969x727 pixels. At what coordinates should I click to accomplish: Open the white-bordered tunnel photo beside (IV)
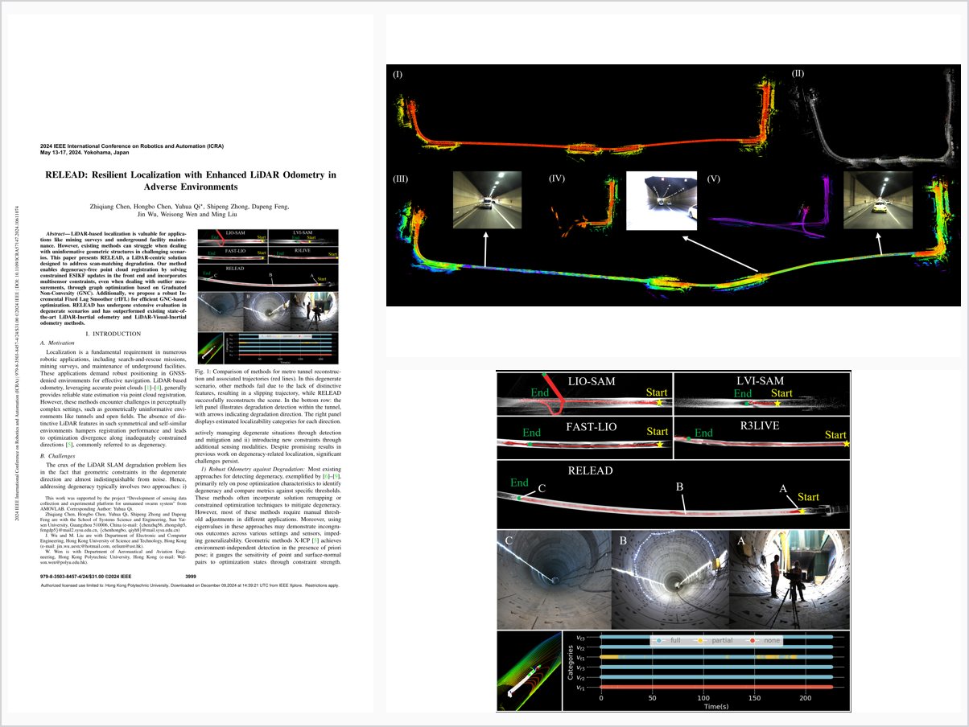(660, 201)
